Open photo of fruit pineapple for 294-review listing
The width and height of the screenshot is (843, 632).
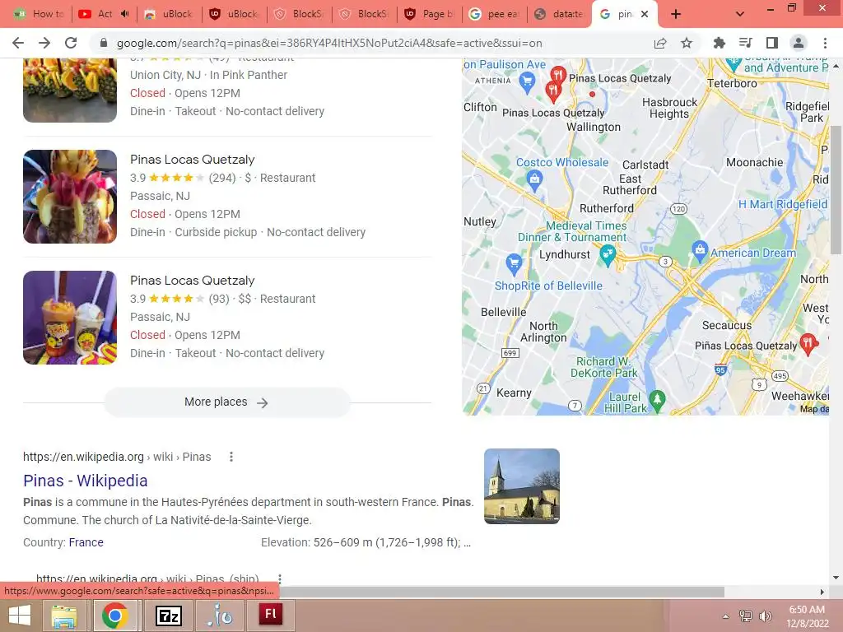click(70, 197)
